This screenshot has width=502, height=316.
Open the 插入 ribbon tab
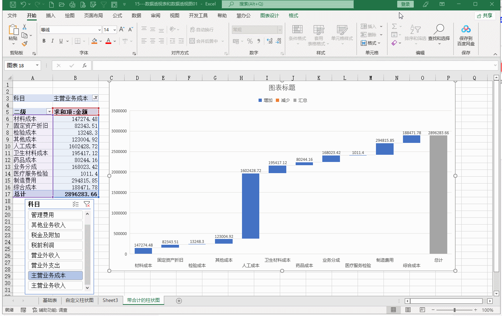[51, 15]
